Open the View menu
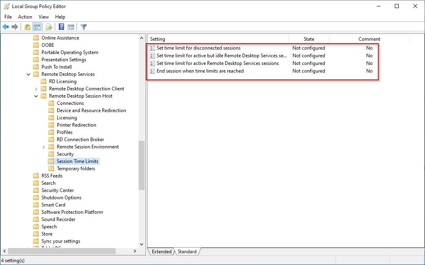Image resolution: width=425 pixels, height=265 pixels. (x=44, y=17)
